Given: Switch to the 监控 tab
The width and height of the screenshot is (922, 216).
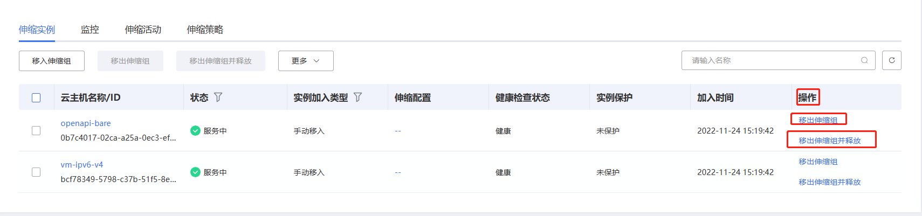Looking at the screenshot, I should [x=90, y=30].
